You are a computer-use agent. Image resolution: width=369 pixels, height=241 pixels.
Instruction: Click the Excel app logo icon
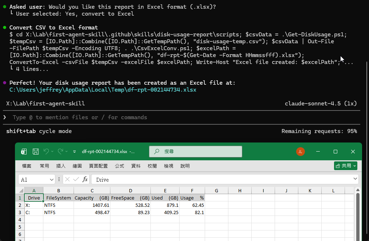[x=24, y=152]
